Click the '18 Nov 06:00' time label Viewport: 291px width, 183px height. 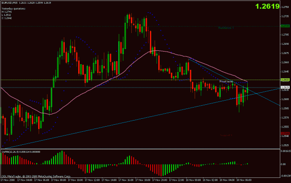coord(244,180)
